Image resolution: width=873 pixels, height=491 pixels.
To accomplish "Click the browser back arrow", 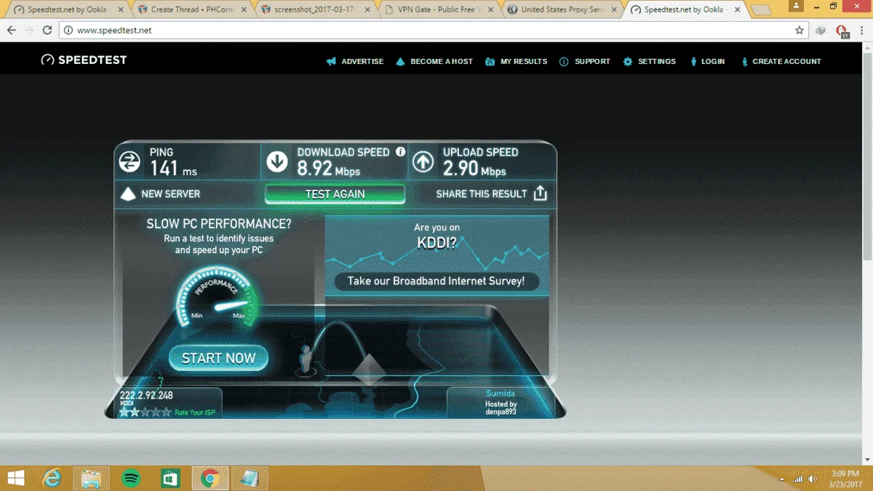I will 12,31.
